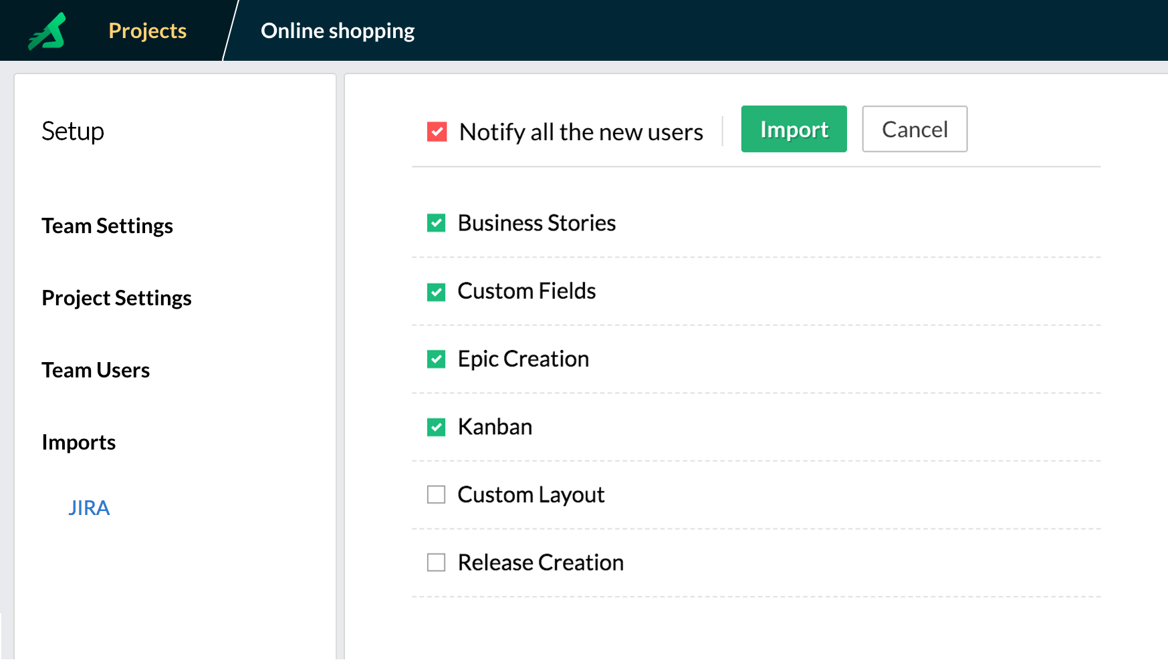Click the green sprint logo icon
Screen dimensions: 1168x660
47,31
